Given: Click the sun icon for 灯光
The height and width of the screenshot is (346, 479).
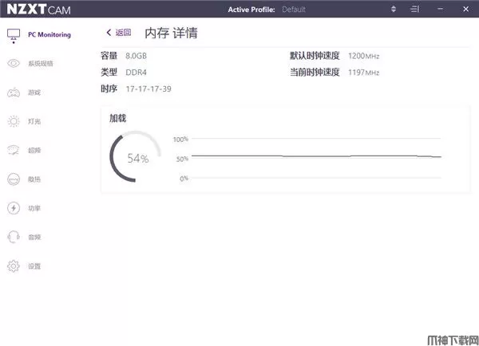Looking at the screenshot, I should (x=14, y=121).
